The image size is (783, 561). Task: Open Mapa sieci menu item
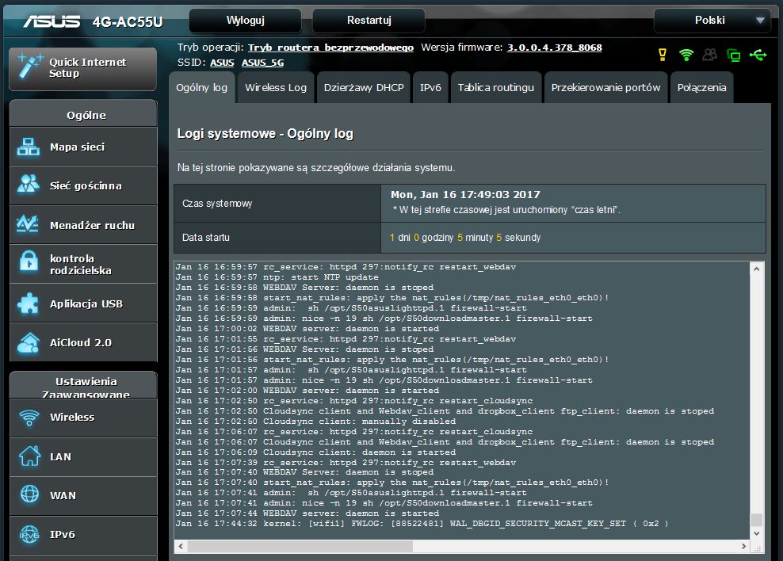(x=83, y=147)
